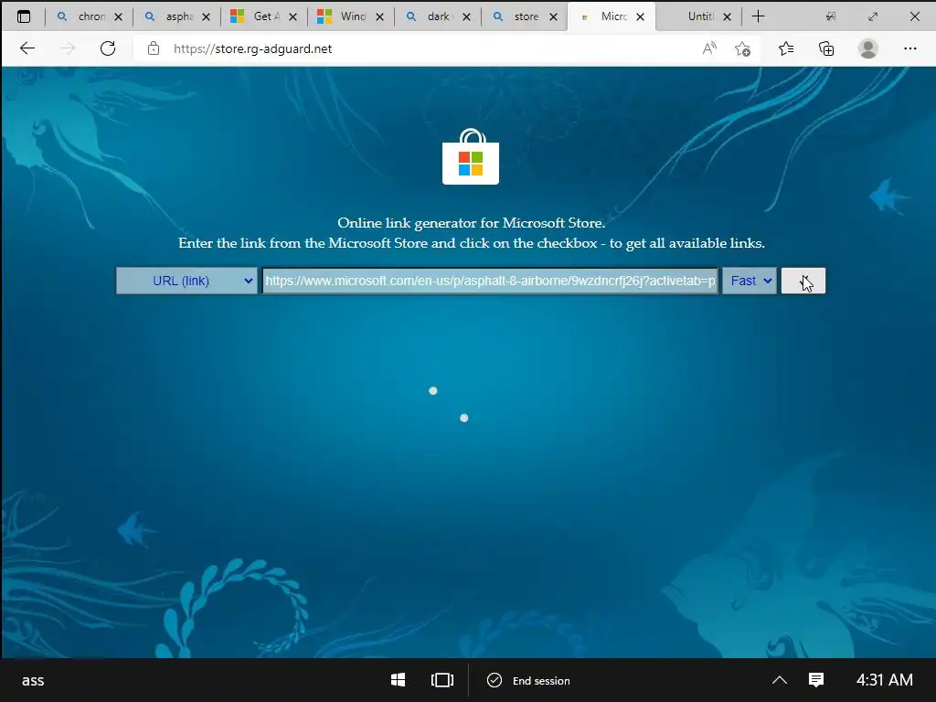
Task: Click the address bar URL
Action: pyautogui.click(x=252, y=48)
